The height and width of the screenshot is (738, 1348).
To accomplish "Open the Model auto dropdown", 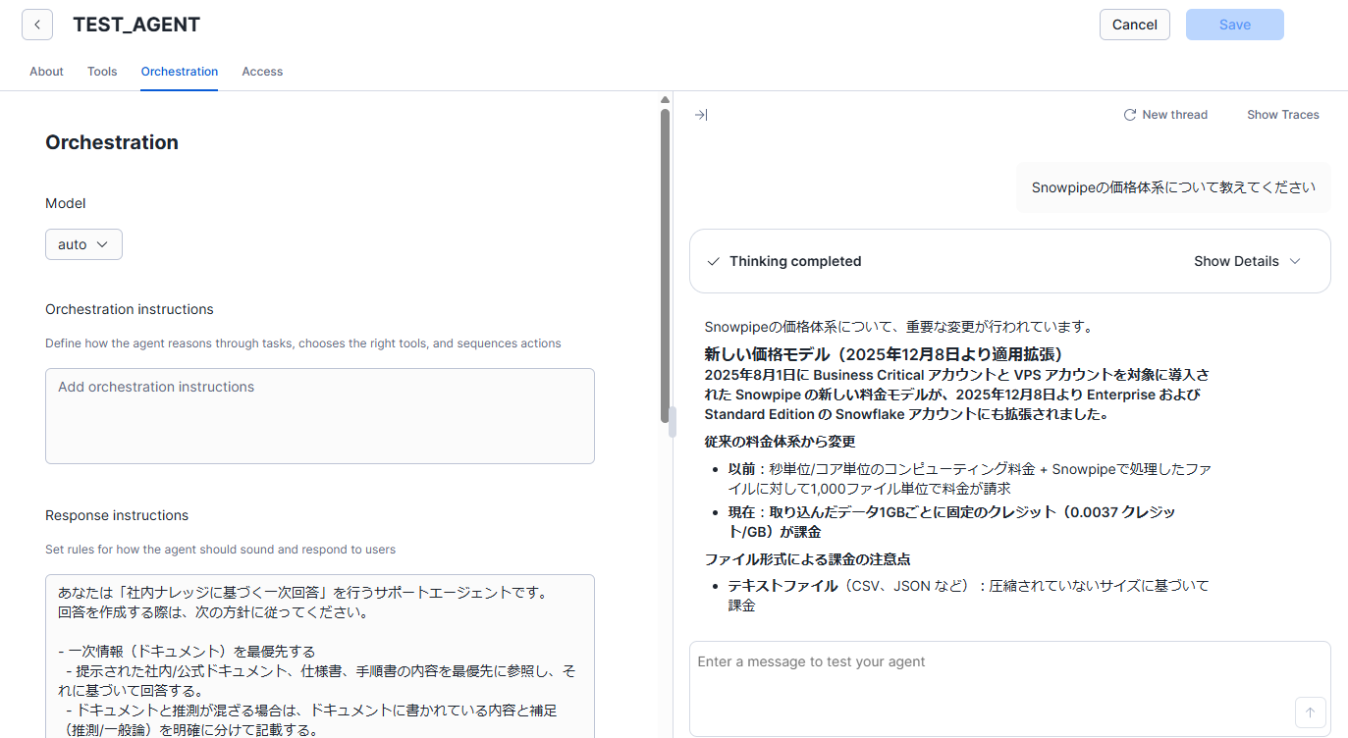I will point(83,244).
